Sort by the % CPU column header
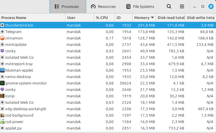Image resolution: width=216 pixels, height=133 pixels. point(104,18)
